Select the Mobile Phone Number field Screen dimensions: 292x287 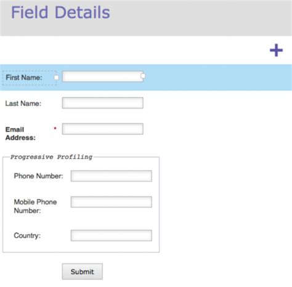pyautogui.click(x=112, y=202)
